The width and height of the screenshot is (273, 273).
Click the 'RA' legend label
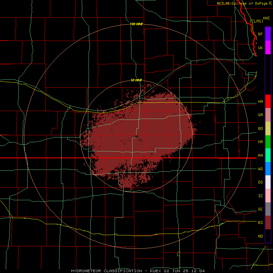pyautogui.click(x=260, y=156)
